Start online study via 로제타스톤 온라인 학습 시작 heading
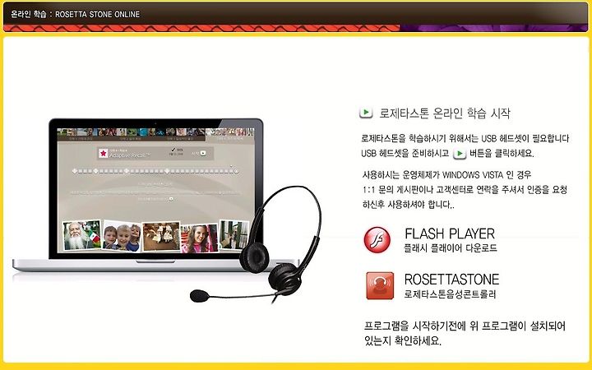 [x=445, y=113]
